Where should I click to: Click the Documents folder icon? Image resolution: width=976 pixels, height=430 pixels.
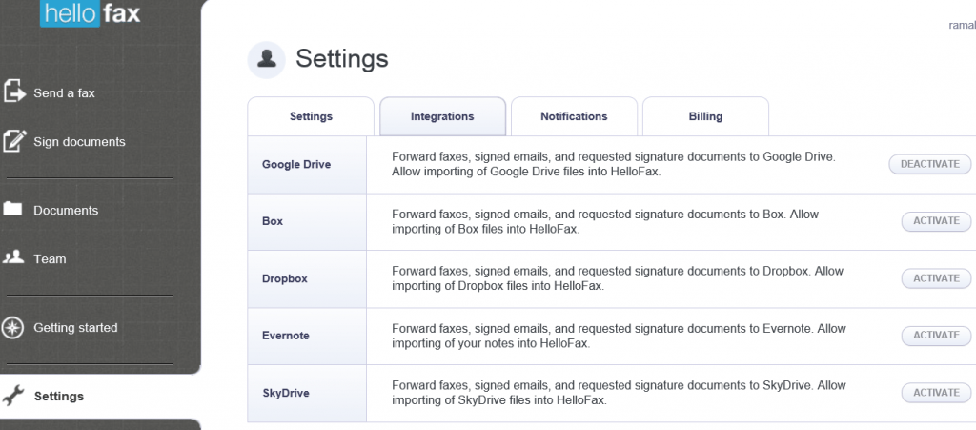point(13,209)
